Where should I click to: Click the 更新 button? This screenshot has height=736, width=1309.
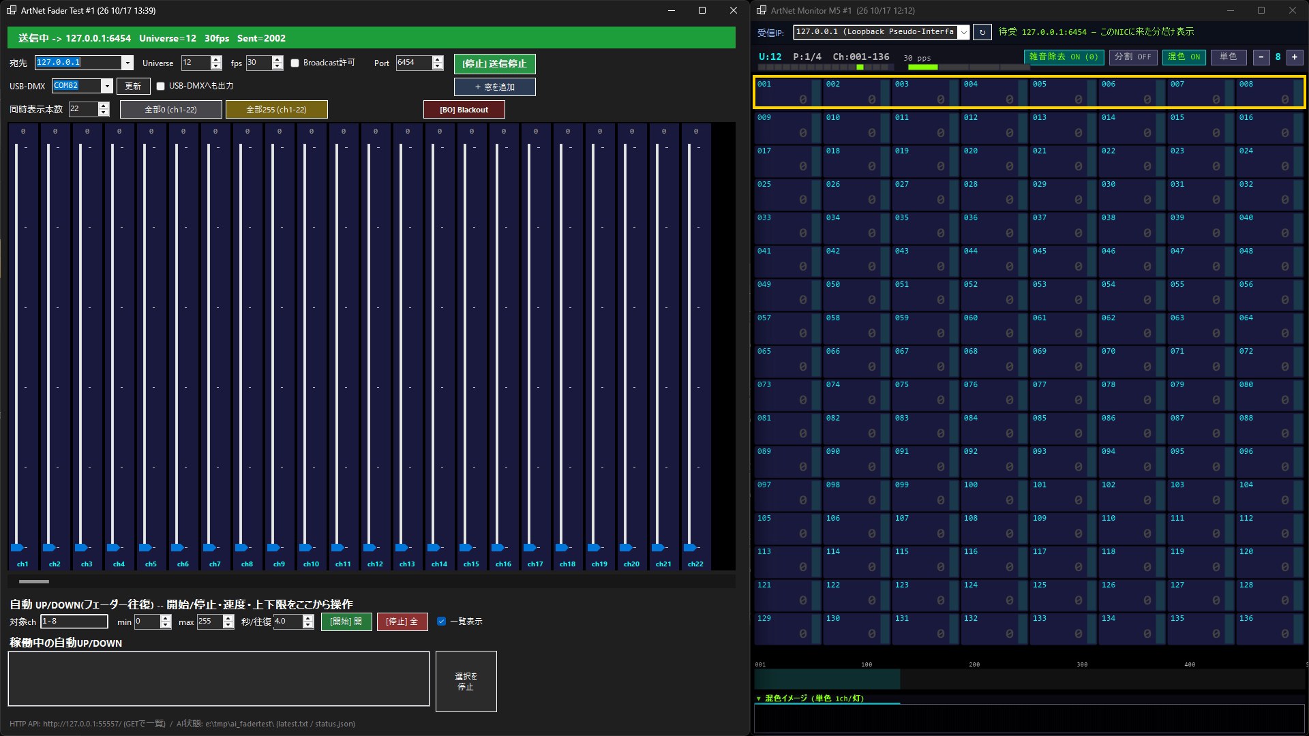click(x=133, y=86)
